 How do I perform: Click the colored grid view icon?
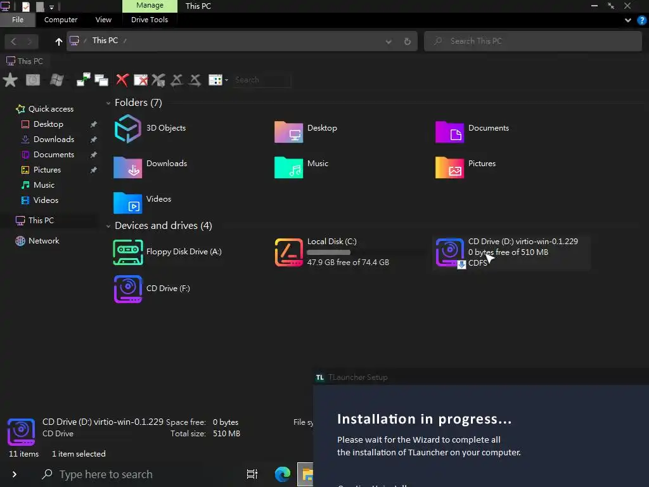click(215, 80)
